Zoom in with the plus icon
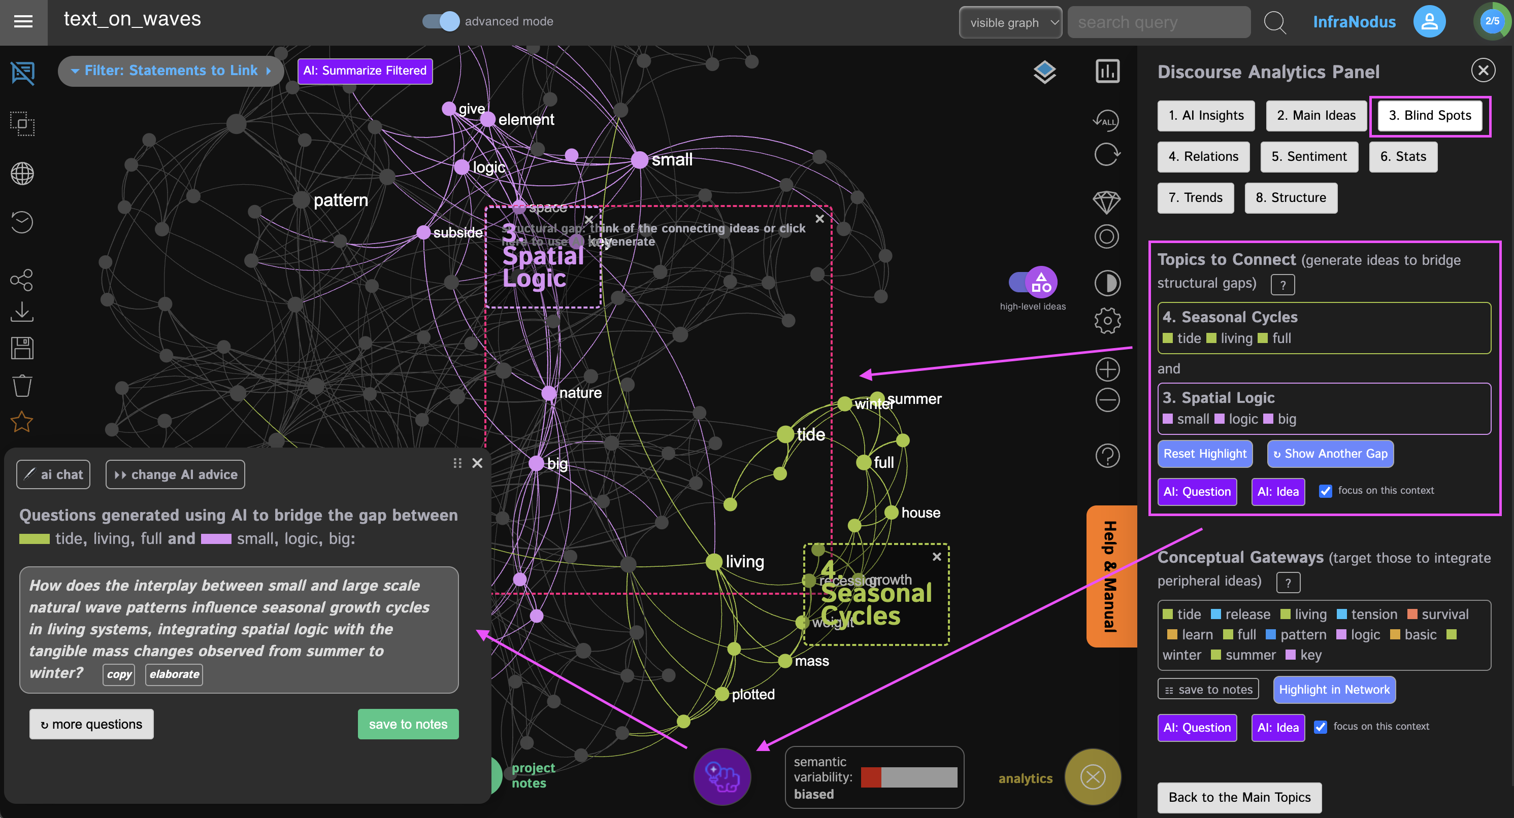 1107,370
